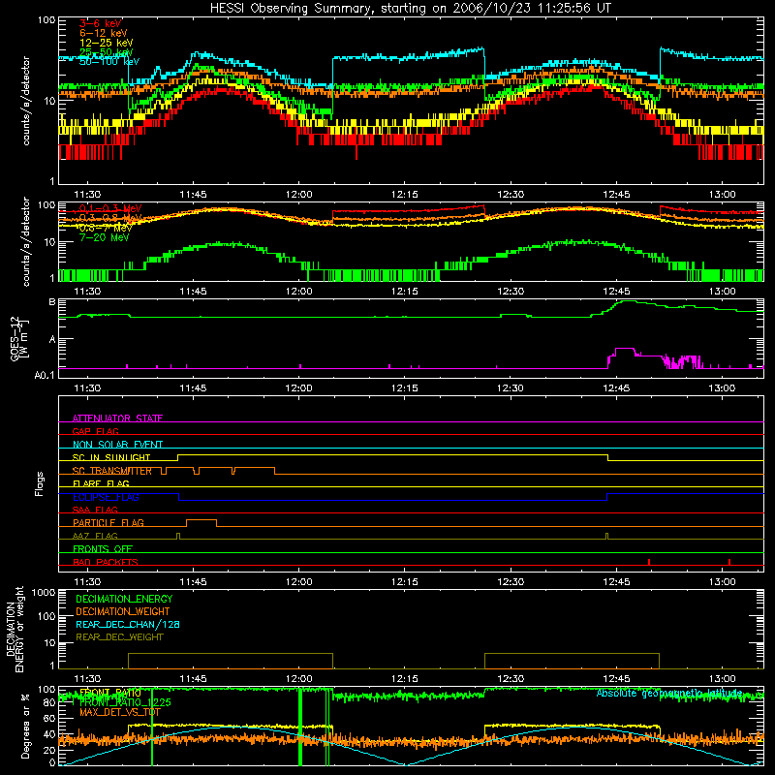Click the 12:15 tick label under the decimation plot

point(404,679)
